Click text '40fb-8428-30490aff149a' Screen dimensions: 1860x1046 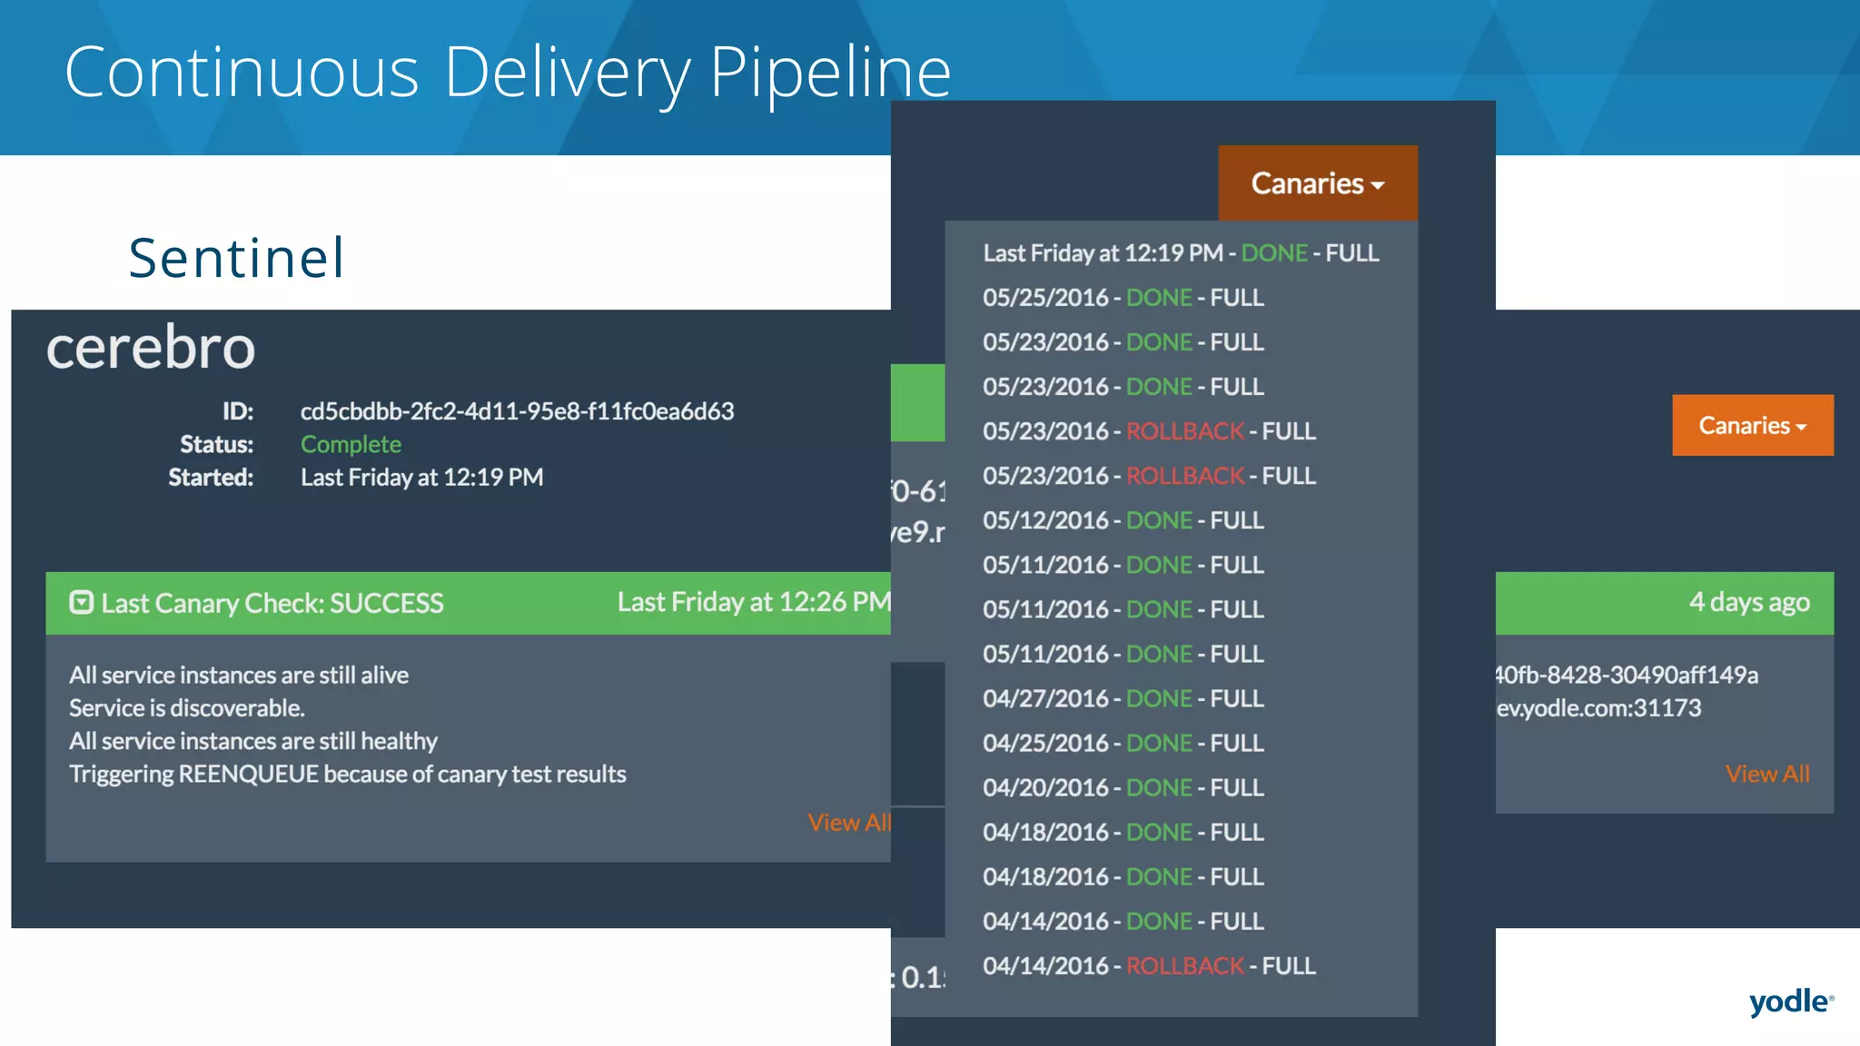1627,675
